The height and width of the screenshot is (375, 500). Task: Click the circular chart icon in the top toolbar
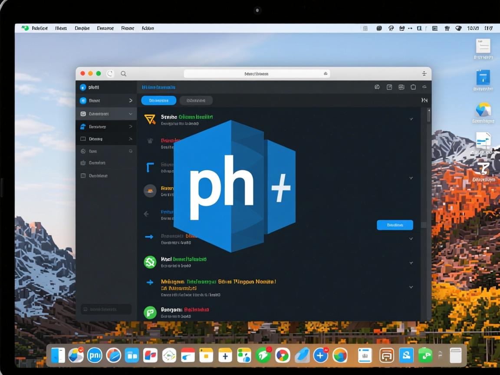coord(377,87)
